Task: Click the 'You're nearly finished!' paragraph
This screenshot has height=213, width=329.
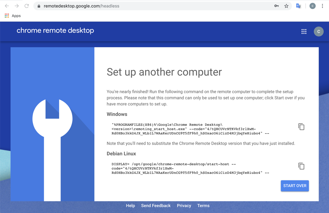Action: 206,98
